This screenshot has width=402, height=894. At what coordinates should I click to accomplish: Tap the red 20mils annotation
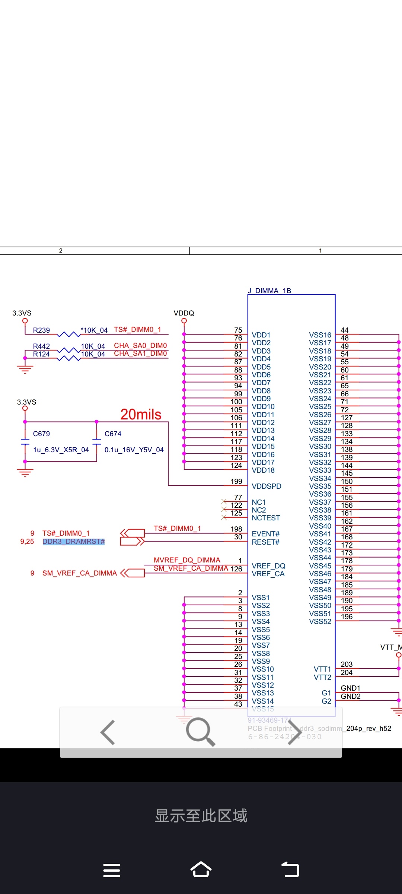tap(141, 414)
